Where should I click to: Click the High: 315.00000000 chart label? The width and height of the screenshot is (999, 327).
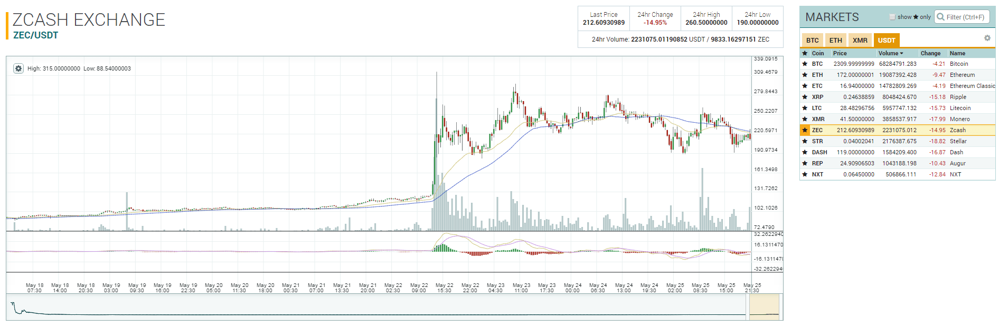pos(54,68)
